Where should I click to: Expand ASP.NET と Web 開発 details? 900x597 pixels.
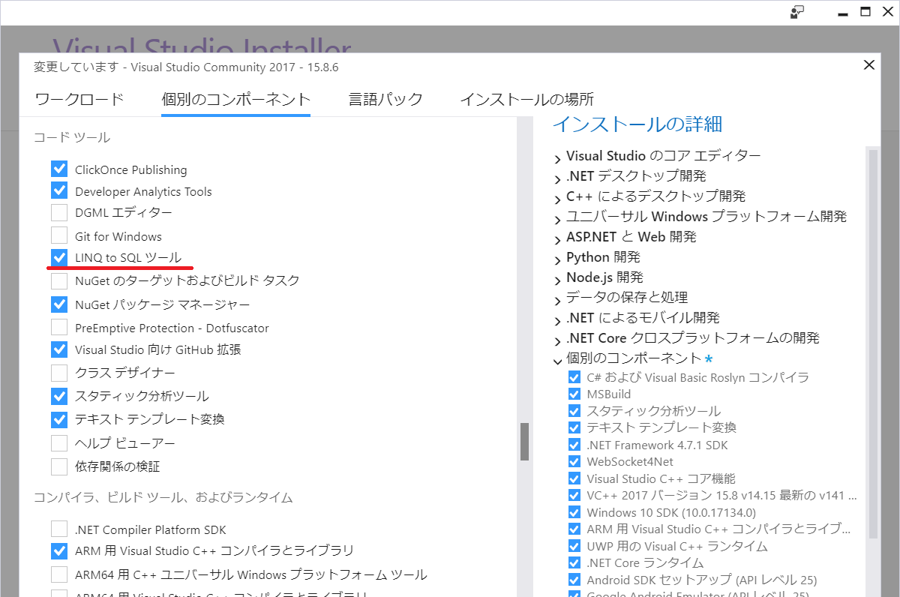[x=556, y=236]
